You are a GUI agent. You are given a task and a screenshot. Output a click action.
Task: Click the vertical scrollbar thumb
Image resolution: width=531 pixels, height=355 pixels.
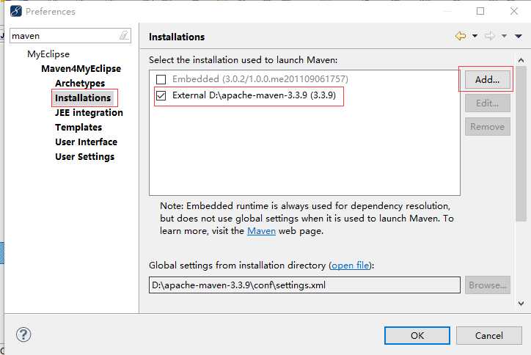pyautogui.click(x=521, y=144)
